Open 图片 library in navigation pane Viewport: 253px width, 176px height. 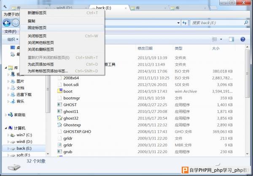(20, 81)
